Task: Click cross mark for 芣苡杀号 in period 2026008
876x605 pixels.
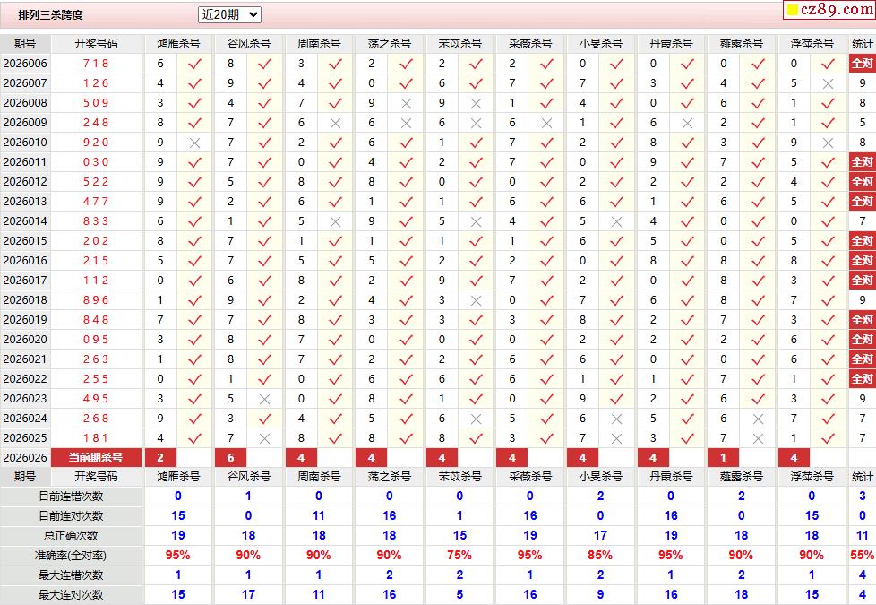Action: pos(476,103)
